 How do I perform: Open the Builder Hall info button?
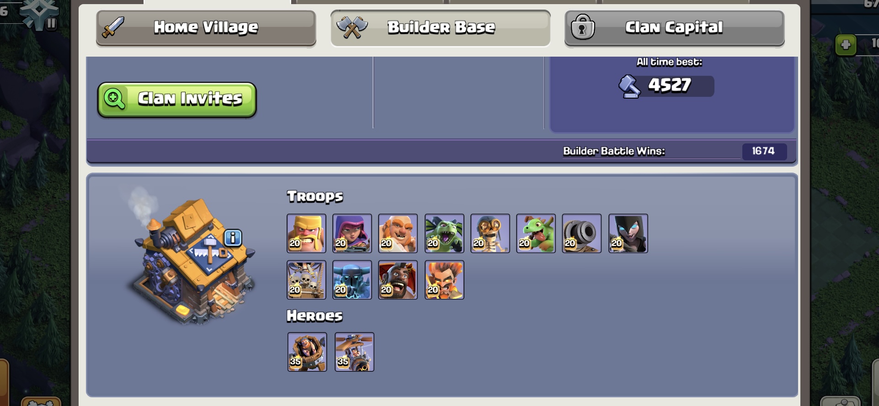233,238
